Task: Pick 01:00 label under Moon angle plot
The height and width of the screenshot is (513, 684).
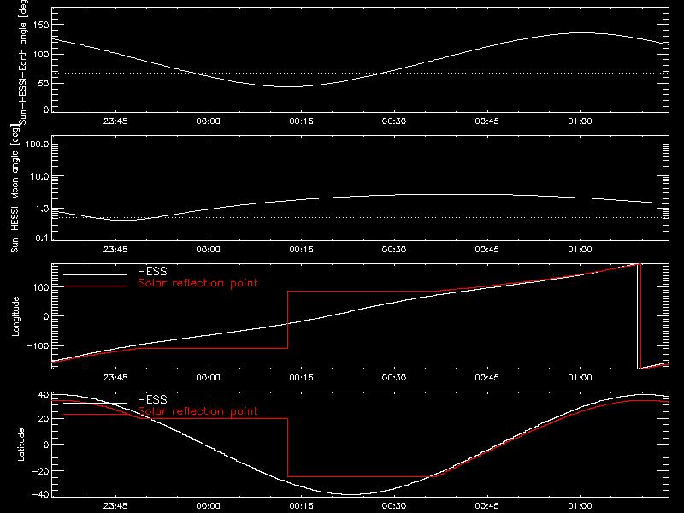Action: (x=580, y=250)
